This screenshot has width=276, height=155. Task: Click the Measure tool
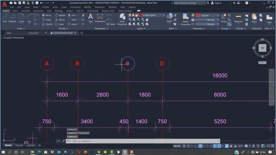[x=238, y=19]
